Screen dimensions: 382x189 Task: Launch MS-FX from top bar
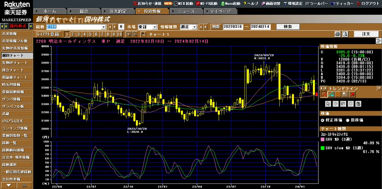click(206, 3)
